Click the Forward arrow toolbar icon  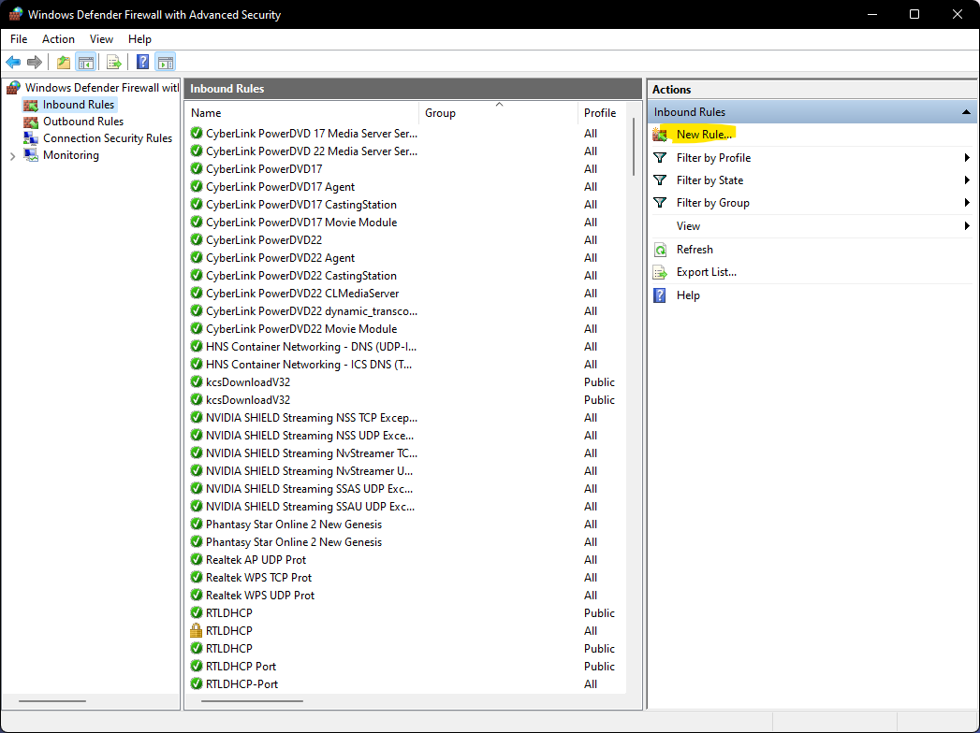35,62
